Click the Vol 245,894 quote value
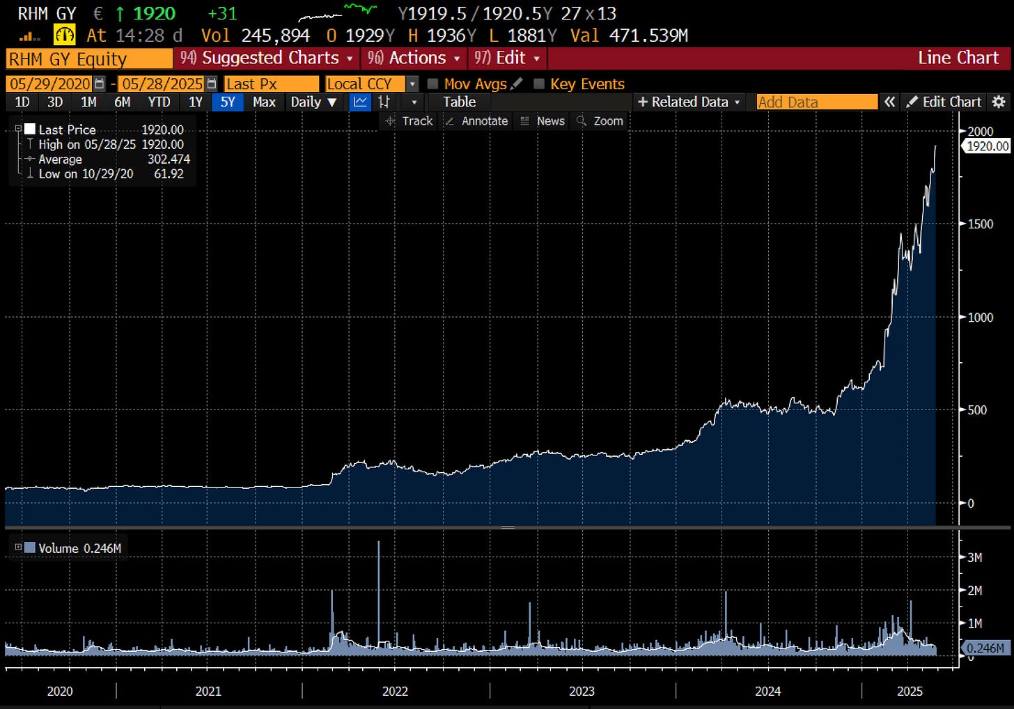 tap(255, 36)
